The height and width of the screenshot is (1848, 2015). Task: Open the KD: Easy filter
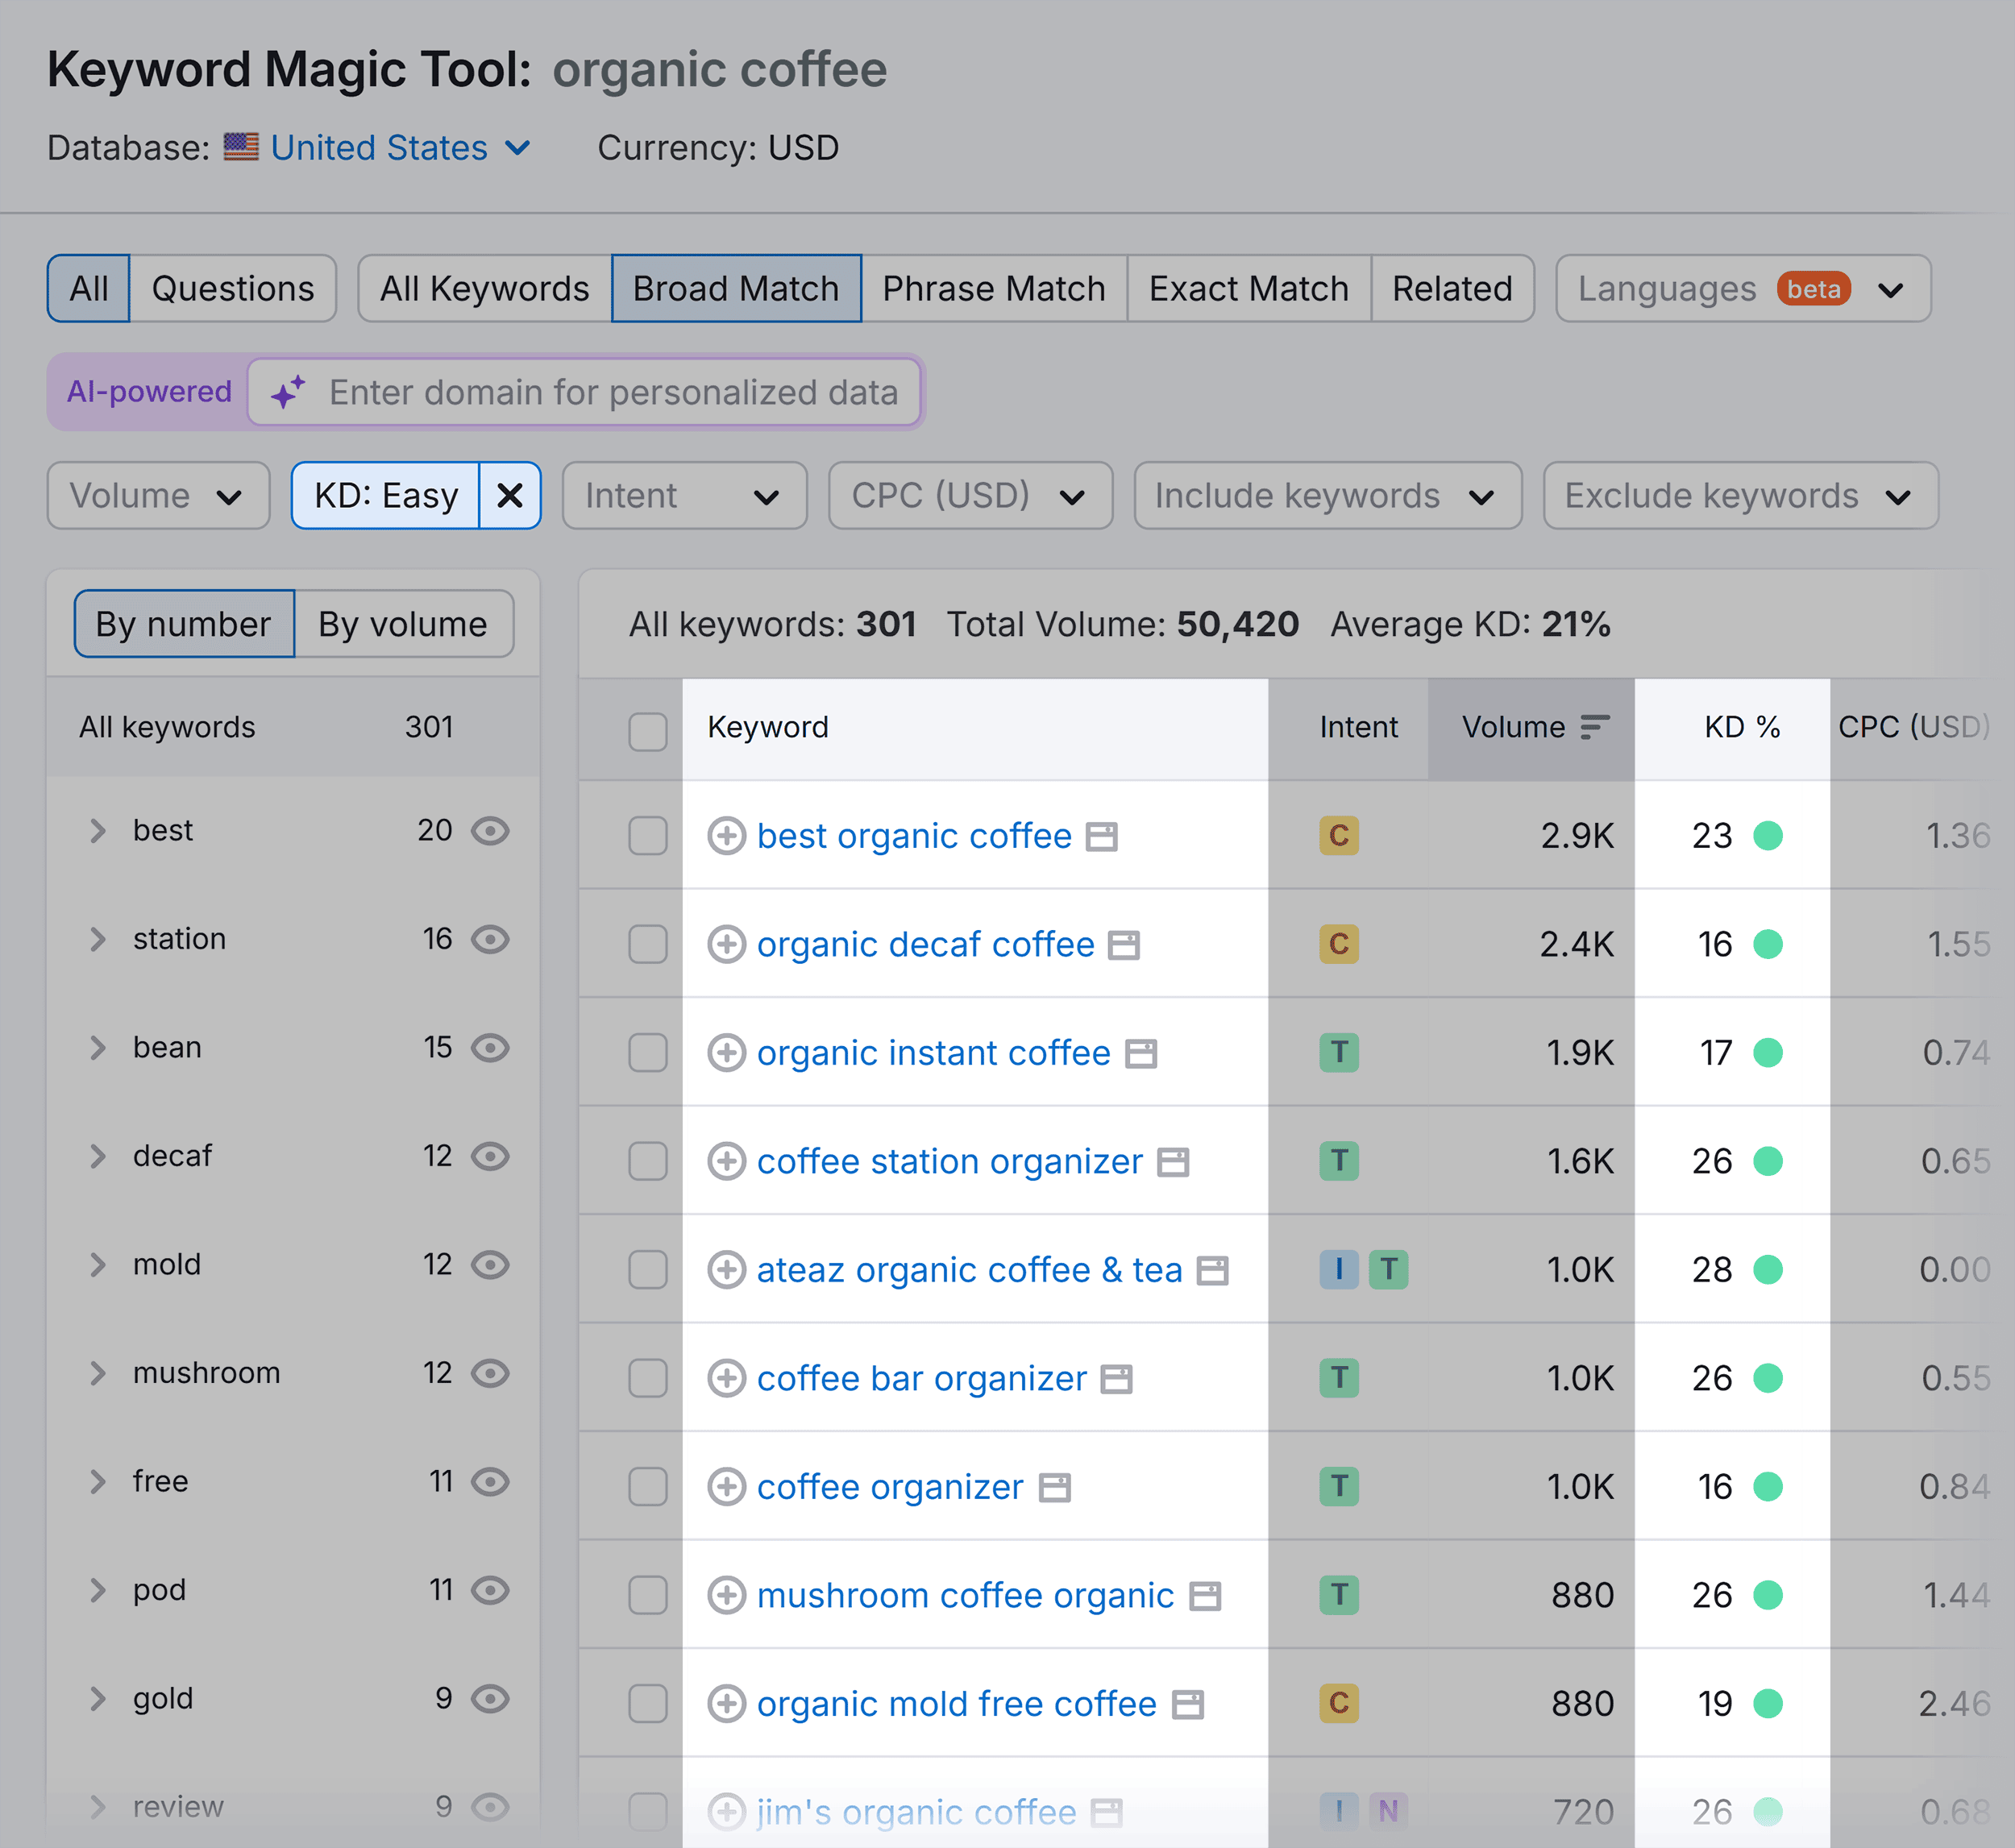[x=386, y=495]
